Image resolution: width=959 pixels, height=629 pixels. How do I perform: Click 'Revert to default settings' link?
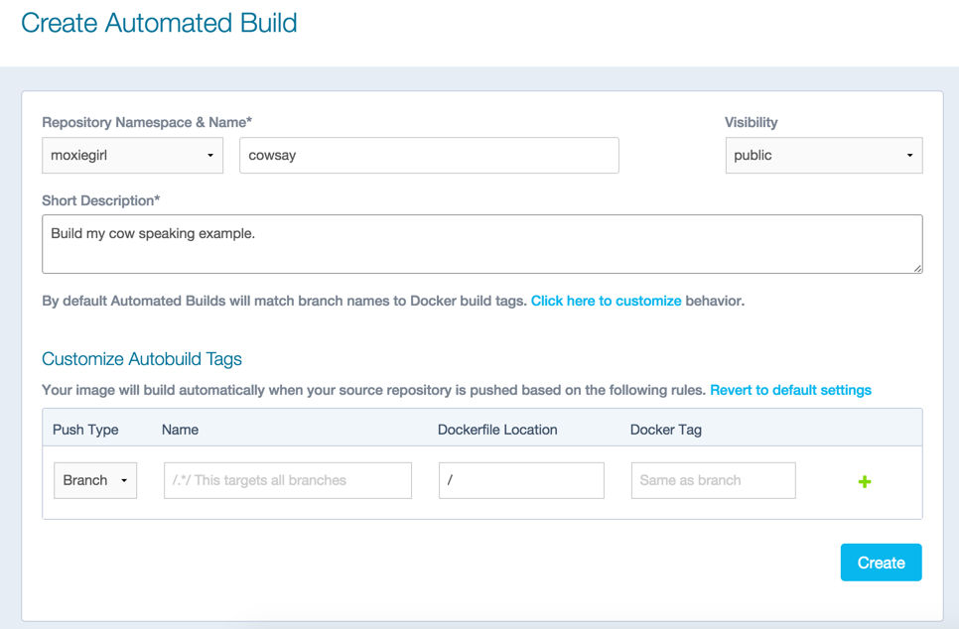pyautogui.click(x=790, y=390)
